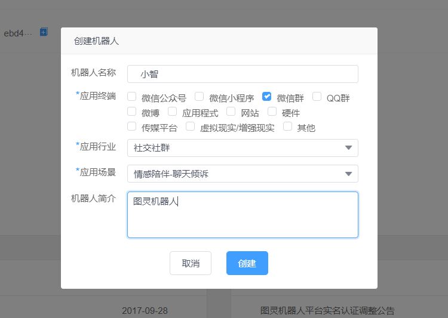
Task: Tick the 传媒平台 checkbox
Action: pyautogui.click(x=132, y=126)
